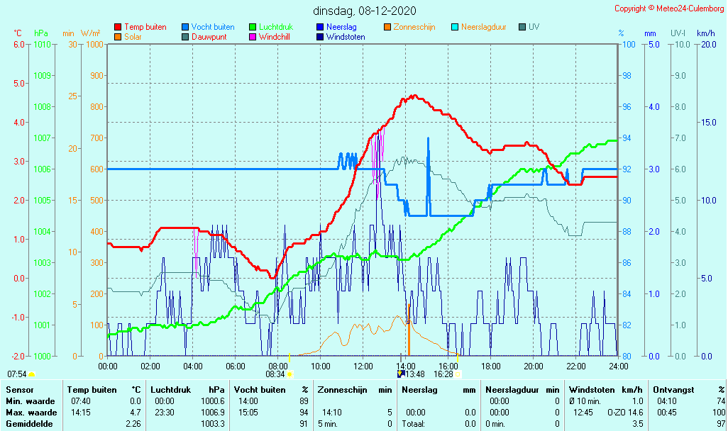This screenshot has height=431, width=728.
Task: Click the navy Windstoten legend square
Action: pos(320,37)
